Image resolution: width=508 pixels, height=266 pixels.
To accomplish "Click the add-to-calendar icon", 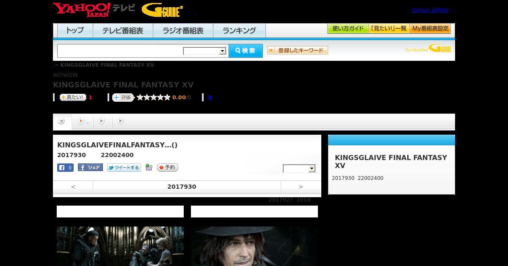I will pos(149,167).
